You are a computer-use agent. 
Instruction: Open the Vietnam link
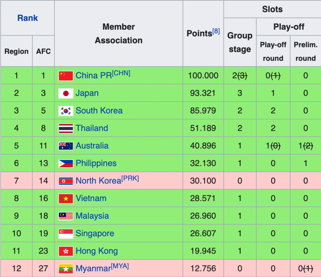pyautogui.click(x=91, y=198)
